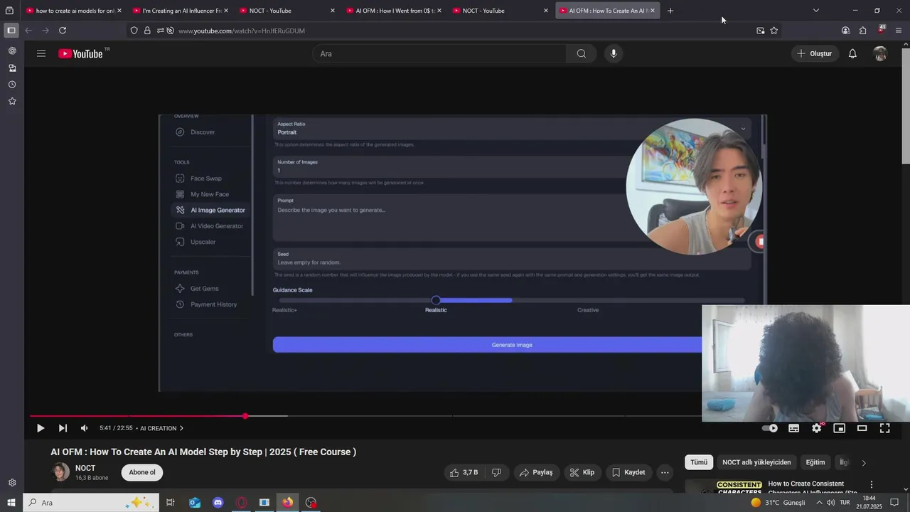The height and width of the screenshot is (512, 910).
Task: Open the Consistent Characters video thumbnail
Action: tap(724, 487)
